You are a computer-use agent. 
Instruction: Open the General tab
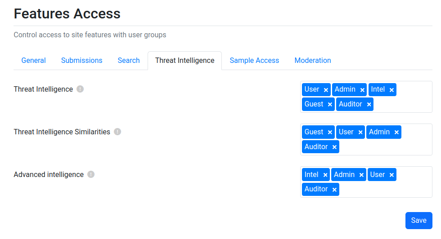click(33, 60)
